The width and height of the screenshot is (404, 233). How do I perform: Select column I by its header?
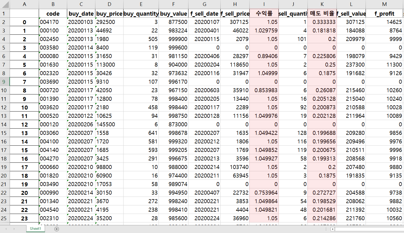click(264, 5)
